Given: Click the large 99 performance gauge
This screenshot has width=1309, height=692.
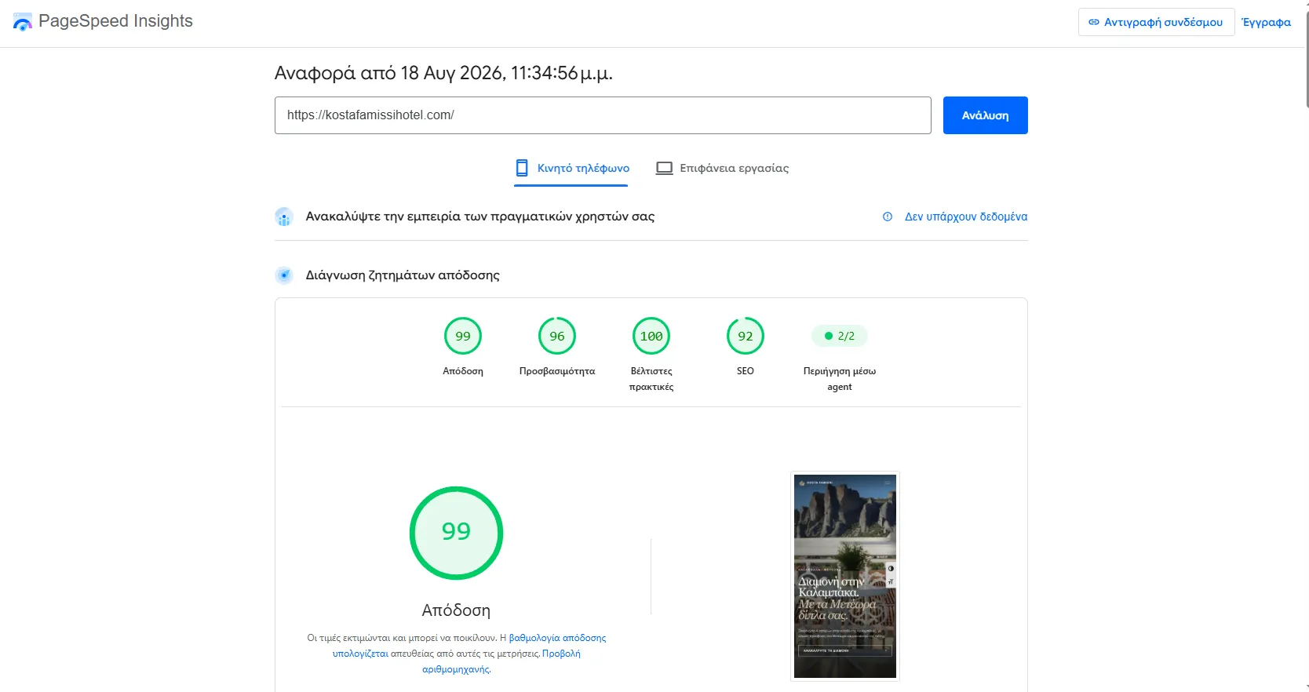Looking at the screenshot, I should [x=456, y=533].
